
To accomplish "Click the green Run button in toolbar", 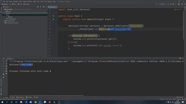I will click(168, 4).
